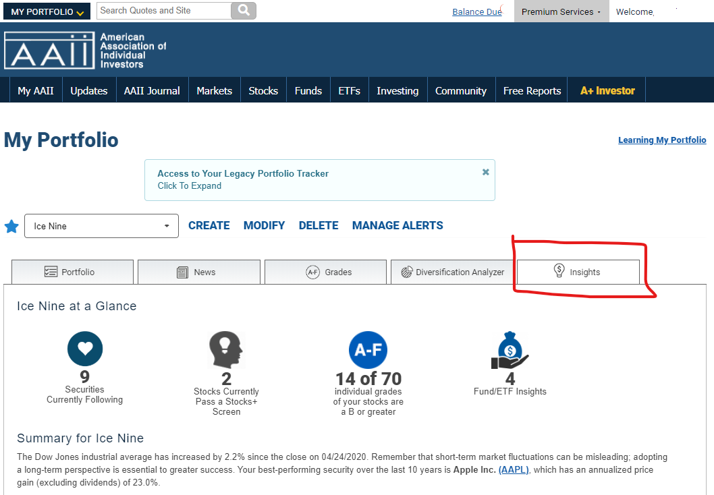This screenshot has height=495, width=714.
Task: Click the Ice Nine at a Glance heading
Action: point(76,305)
